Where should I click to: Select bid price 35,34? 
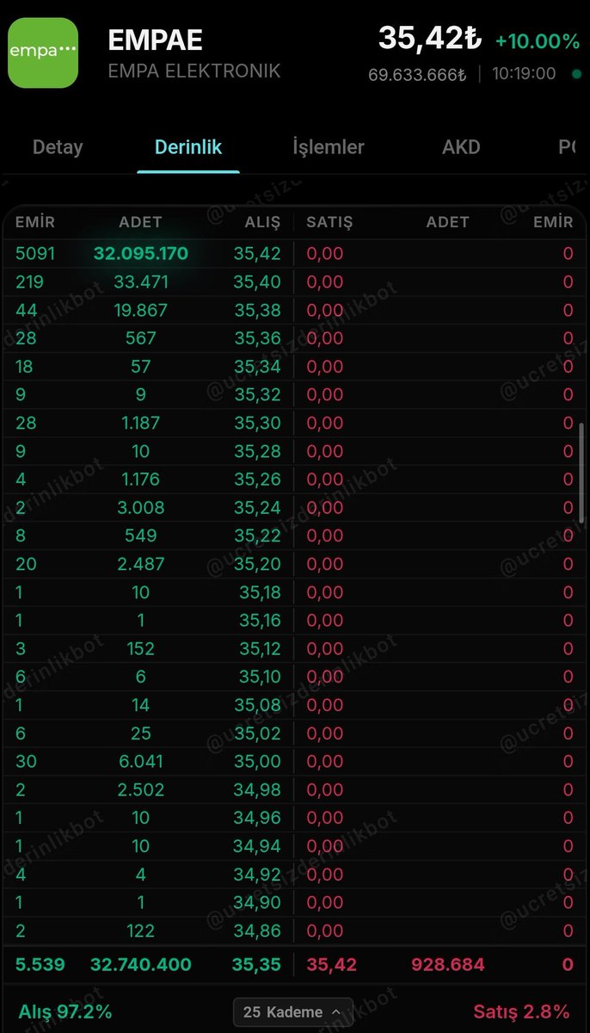click(x=257, y=367)
